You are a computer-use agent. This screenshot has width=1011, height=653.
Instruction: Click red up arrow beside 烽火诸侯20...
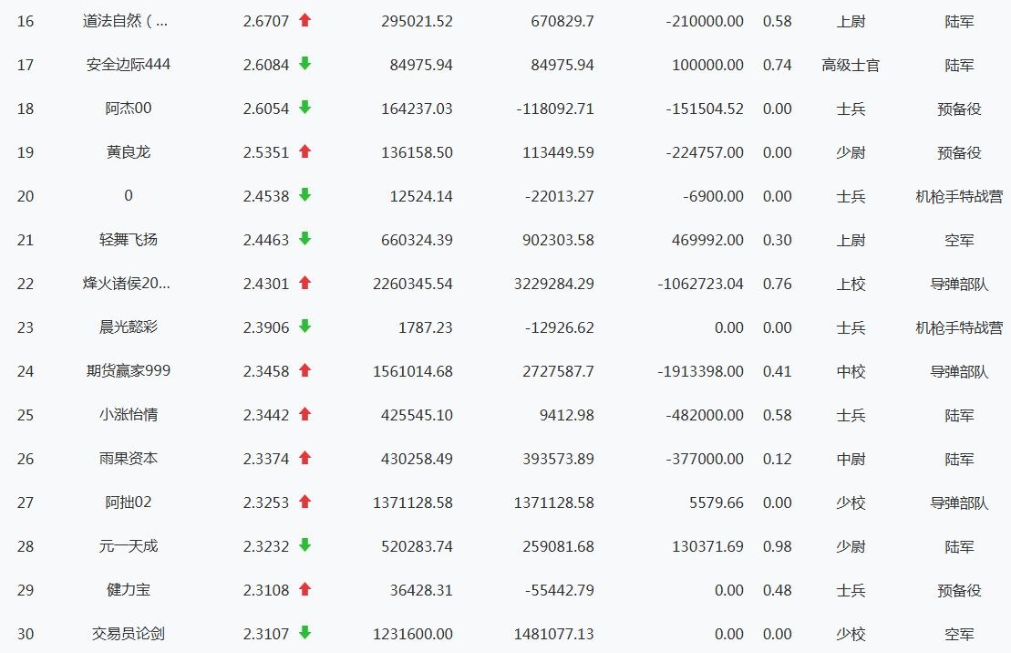click(x=305, y=283)
